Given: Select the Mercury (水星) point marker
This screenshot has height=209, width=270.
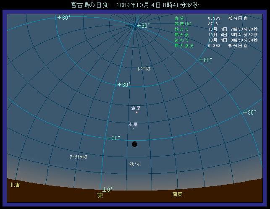Looking at the screenshot, I should (134, 129).
